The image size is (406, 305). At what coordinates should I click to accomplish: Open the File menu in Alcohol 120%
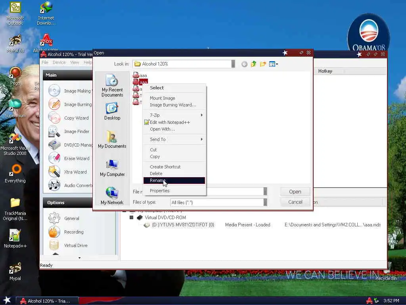(45, 62)
